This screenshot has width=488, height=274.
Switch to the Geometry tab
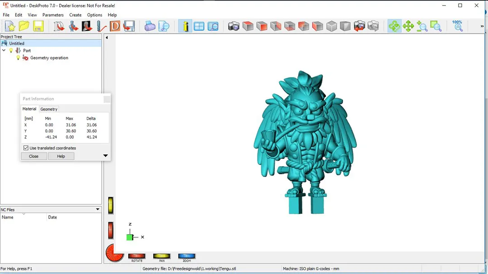tap(49, 109)
